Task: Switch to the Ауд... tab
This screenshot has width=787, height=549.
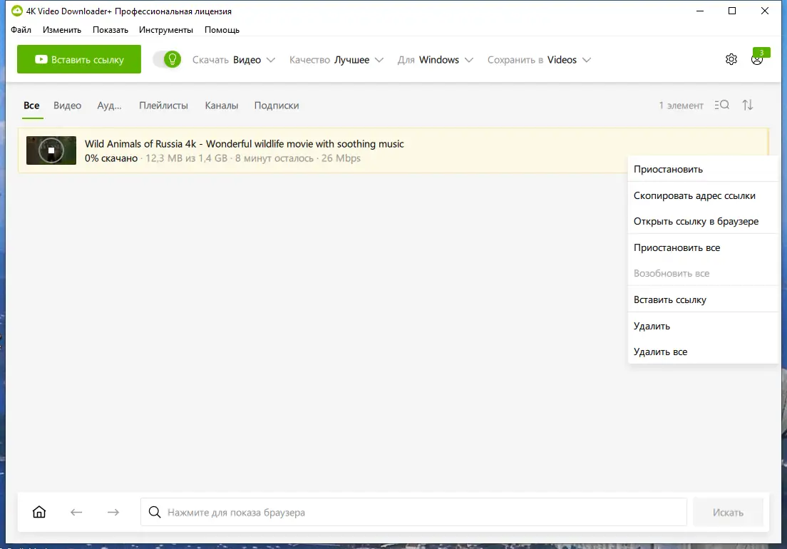Action: 109,106
